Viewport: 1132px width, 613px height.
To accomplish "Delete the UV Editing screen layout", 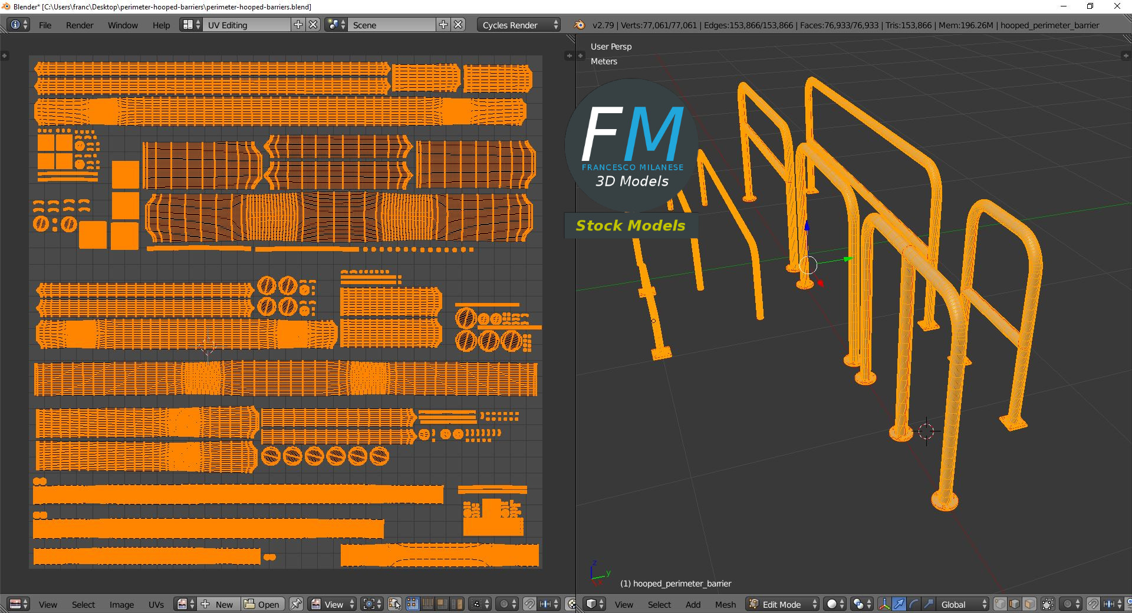I will click(314, 25).
